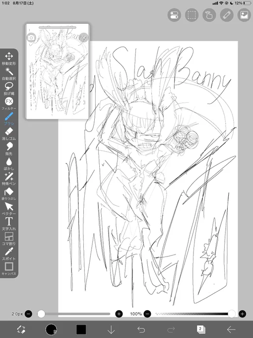Screen dimensions: 253x338
Task: Open the round brush preview settings
Action: [x=51, y=330]
